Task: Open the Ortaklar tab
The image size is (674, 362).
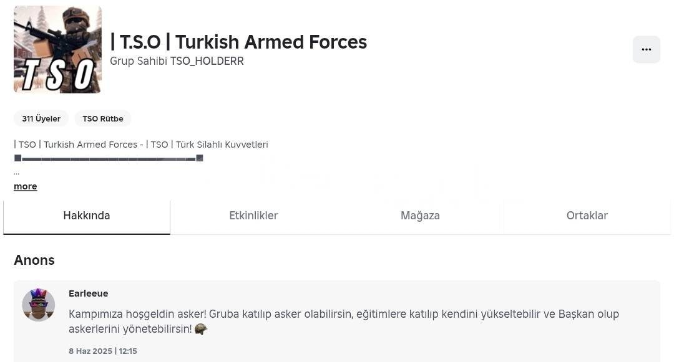Action: coord(587,216)
